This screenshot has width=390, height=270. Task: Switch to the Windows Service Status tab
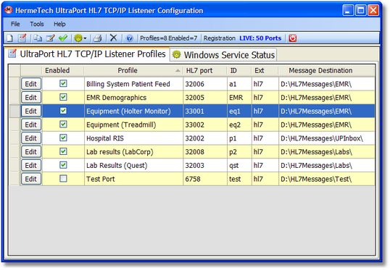[223, 55]
